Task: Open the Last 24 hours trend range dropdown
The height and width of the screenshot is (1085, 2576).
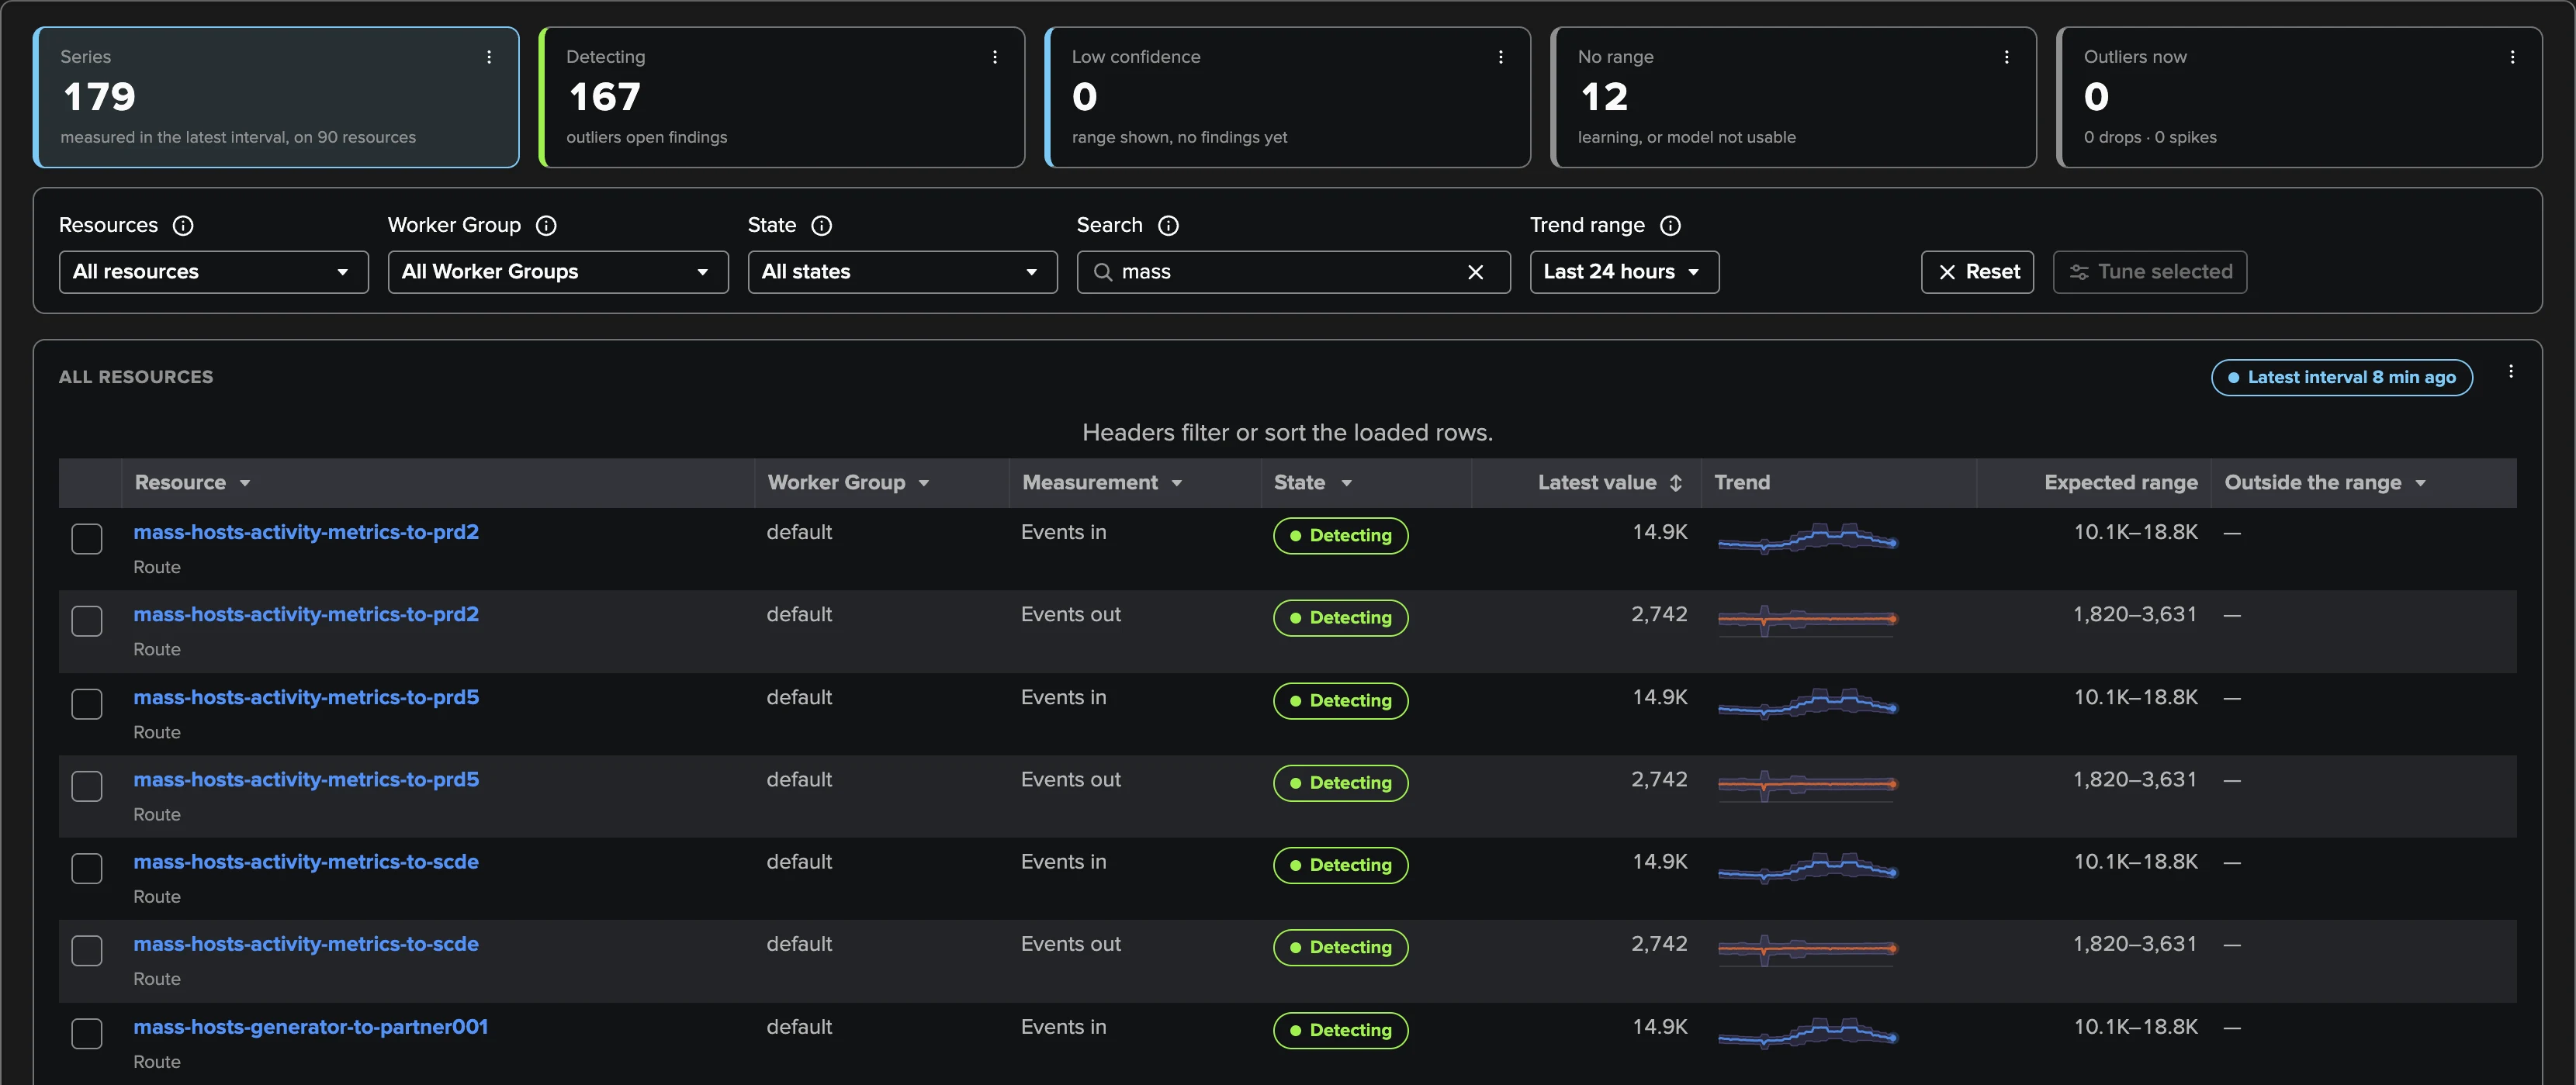Action: [x=1624, y=272]
